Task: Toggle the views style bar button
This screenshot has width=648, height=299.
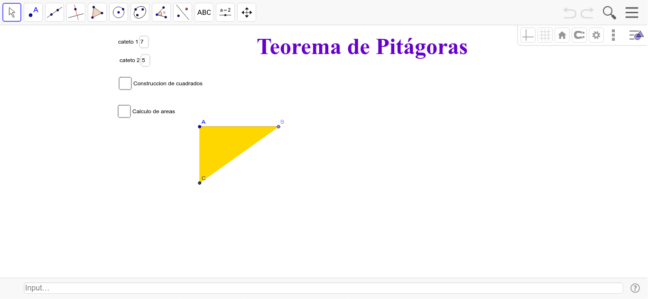Action: click(x=636, y=35)
